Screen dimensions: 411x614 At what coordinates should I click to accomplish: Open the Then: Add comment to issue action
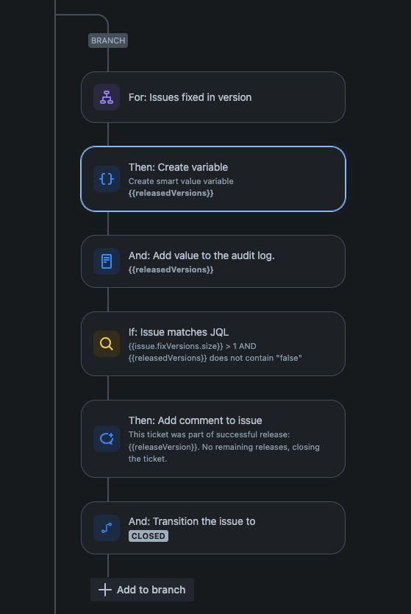(x=213, y=439)
